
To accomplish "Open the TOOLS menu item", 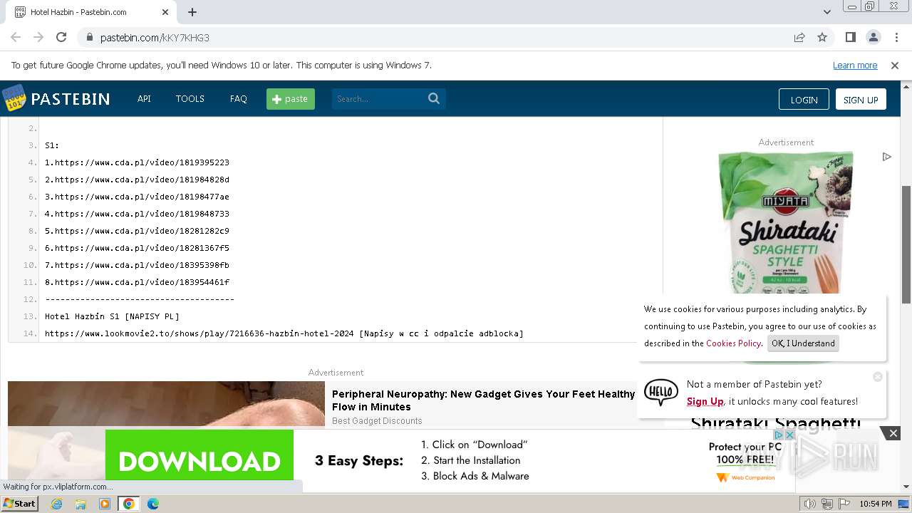I will [190, 99].
